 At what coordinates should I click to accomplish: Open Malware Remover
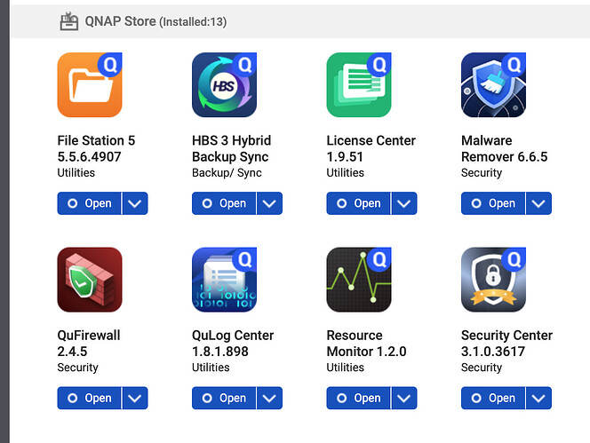(493, 203)
